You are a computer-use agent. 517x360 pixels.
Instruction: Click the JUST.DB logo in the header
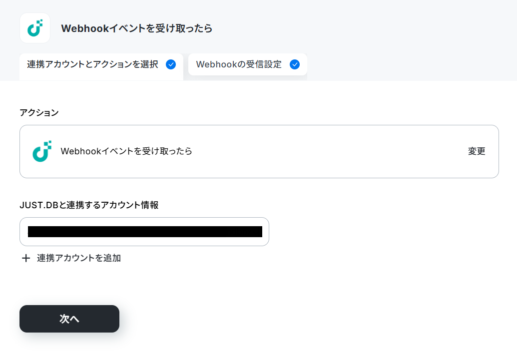coord(35,28)
